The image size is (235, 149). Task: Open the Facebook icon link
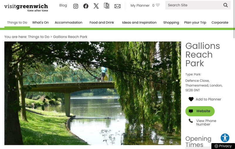pos(86,6)
